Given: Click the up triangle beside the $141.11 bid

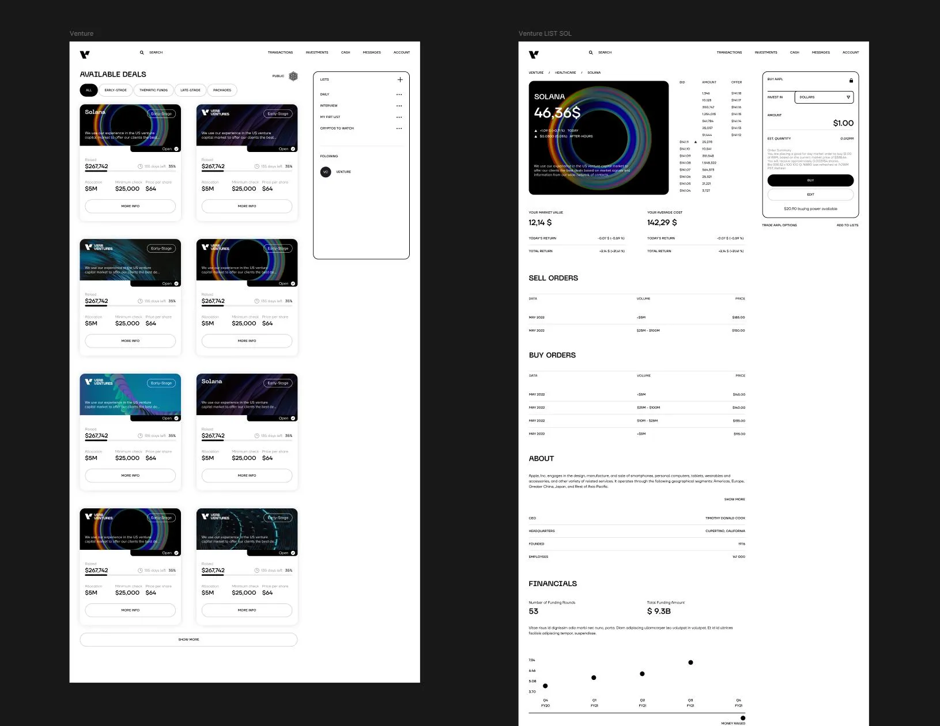Looking at the screenshot, I should click(696, 142).
